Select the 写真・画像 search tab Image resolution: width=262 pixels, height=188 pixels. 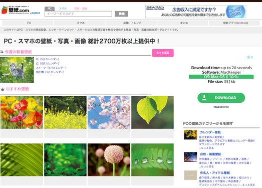coord(81,9)
